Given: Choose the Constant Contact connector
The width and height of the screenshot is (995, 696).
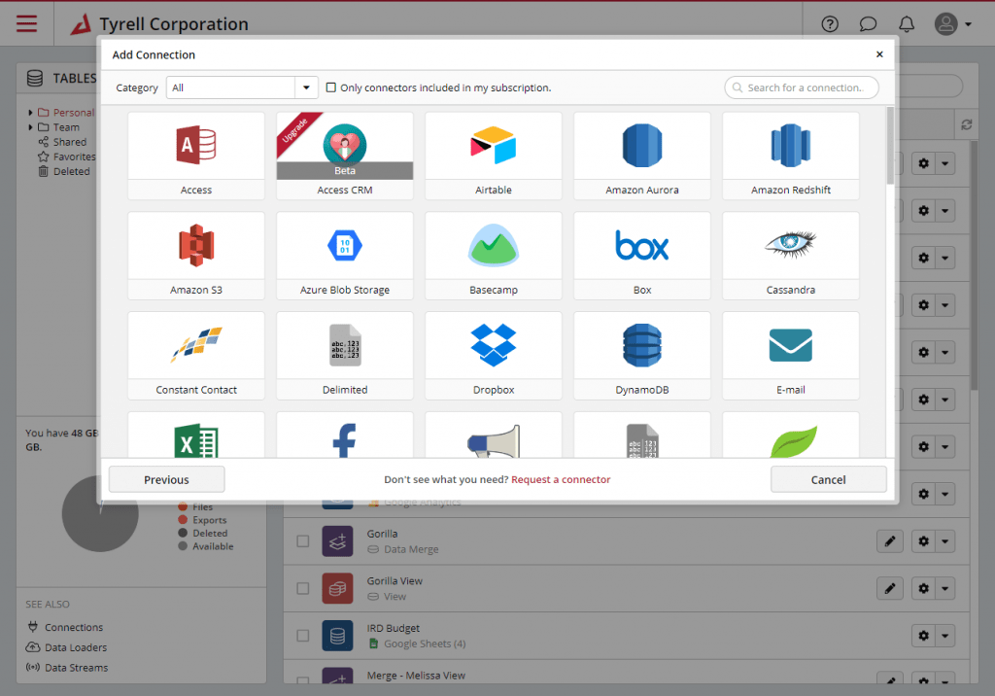Looking at the screenshot, I should pyautogui.click(x=196, y=356).
